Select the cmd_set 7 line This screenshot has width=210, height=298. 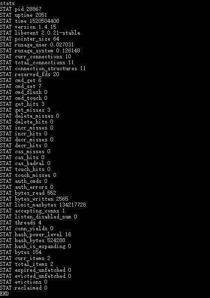[21, 86]
